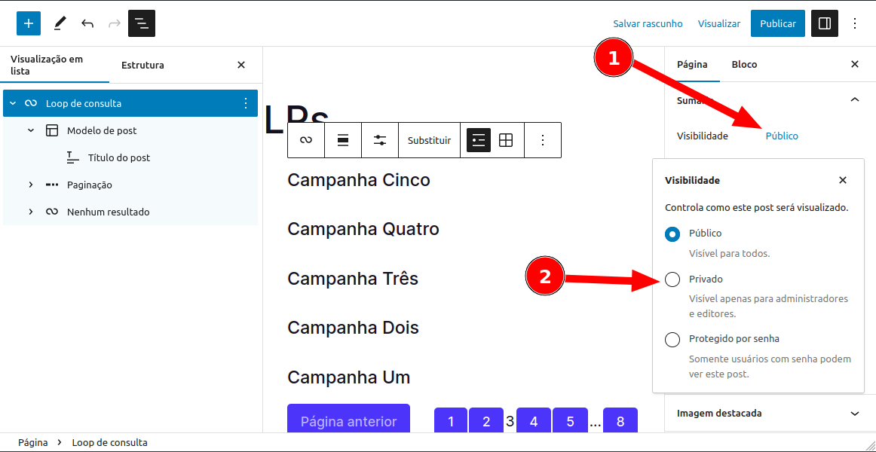Go to pagination page 4

(534, 421)
